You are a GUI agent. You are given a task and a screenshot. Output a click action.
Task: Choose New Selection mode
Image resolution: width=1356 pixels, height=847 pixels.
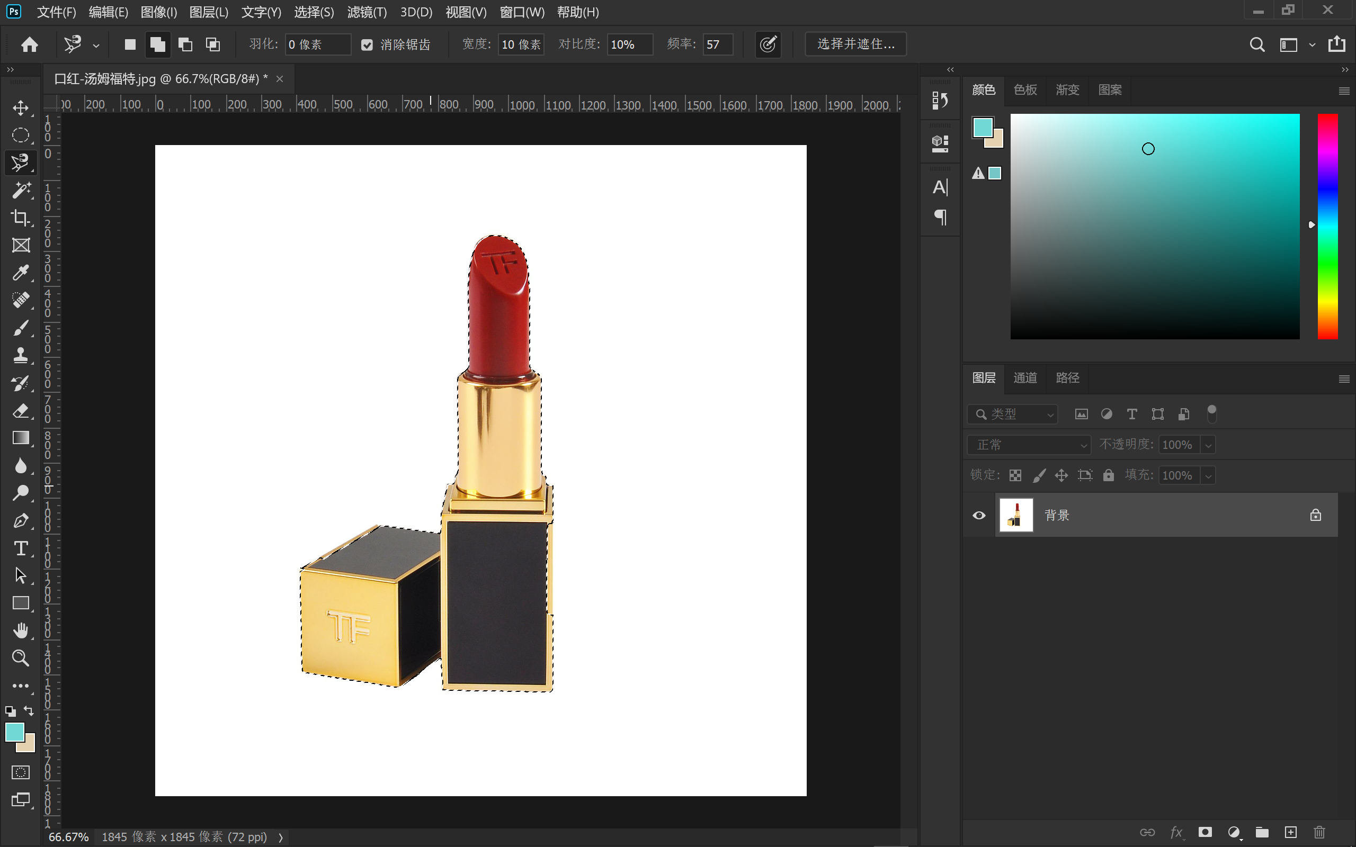coord(130,44)
